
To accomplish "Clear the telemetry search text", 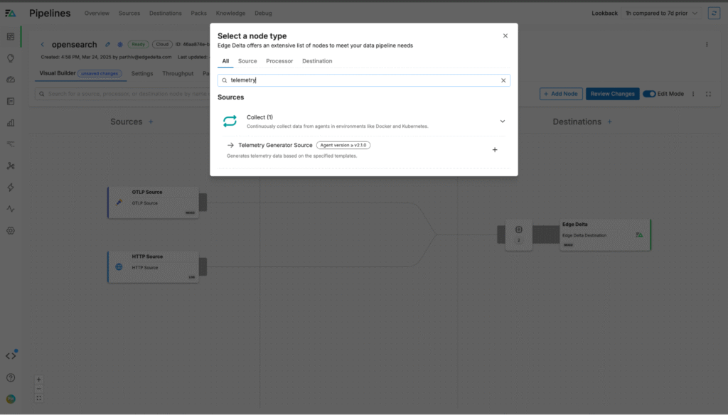I will [503, 80].
